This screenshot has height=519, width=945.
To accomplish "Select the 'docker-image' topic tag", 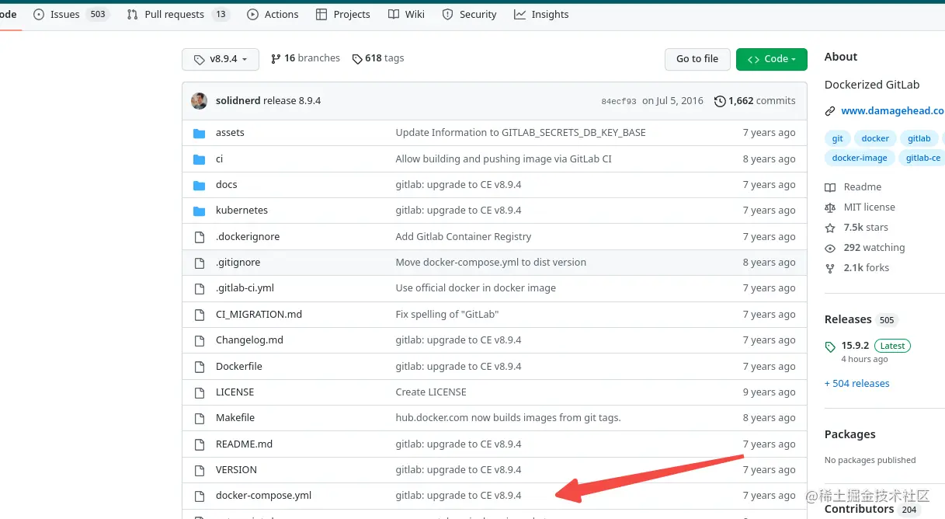I will tap(860, 158).
